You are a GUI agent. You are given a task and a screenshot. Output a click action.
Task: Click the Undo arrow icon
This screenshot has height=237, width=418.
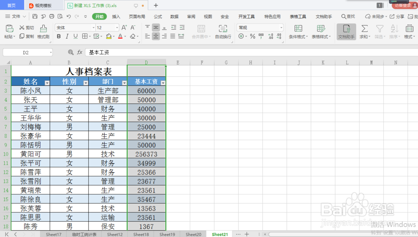69,17
